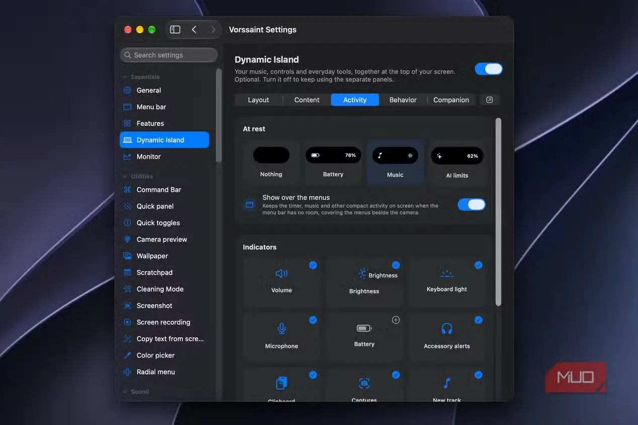Select the Menu bar sidebar icon
Screen dimensions: 638x425
pyautogui.click(x=127, y=107)
